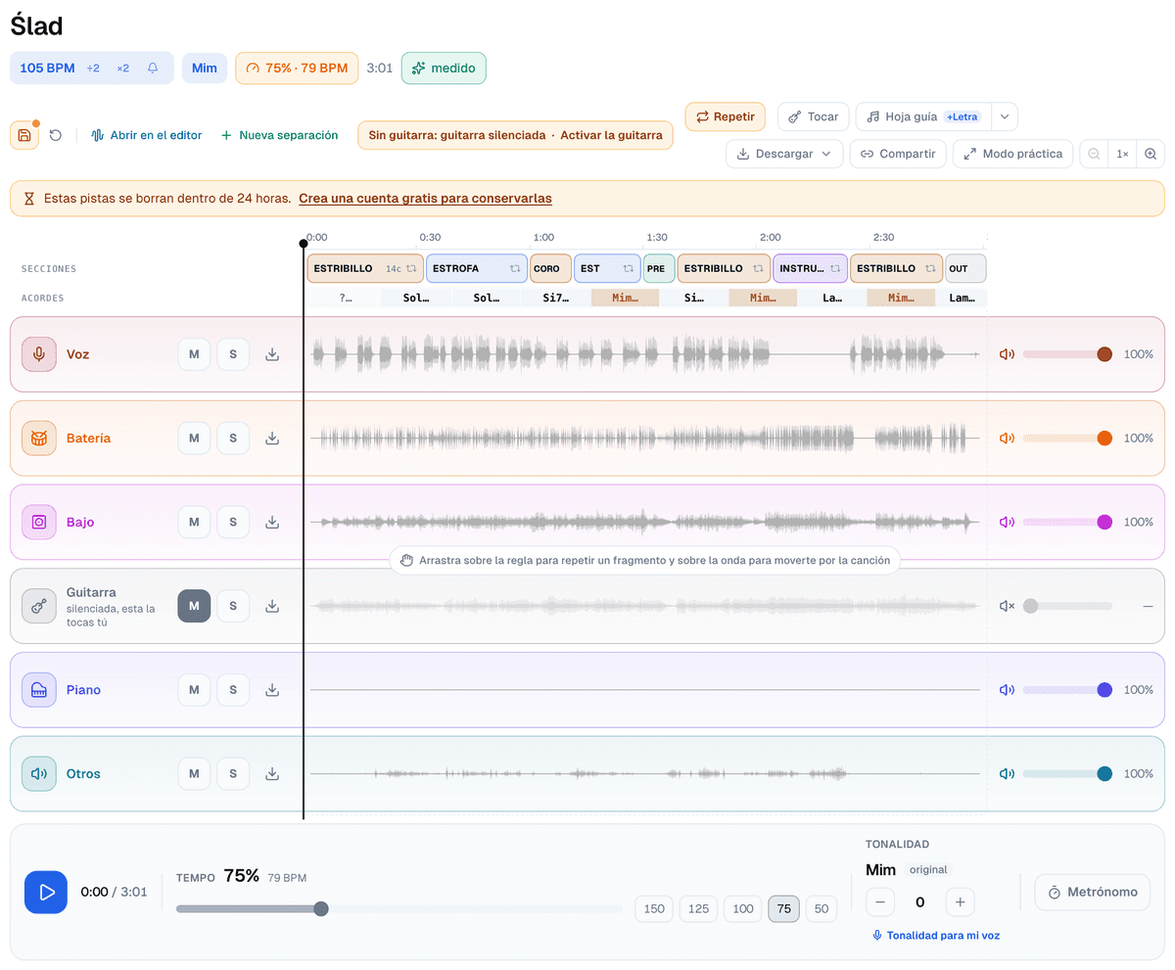Click the microphone icon of Voz track
Viewport: 1175px width, 970px height.
click(x=39, y=354)
